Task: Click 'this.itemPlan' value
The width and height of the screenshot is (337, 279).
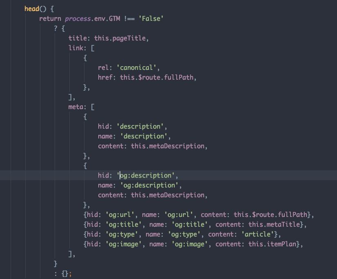Action: 272,244
